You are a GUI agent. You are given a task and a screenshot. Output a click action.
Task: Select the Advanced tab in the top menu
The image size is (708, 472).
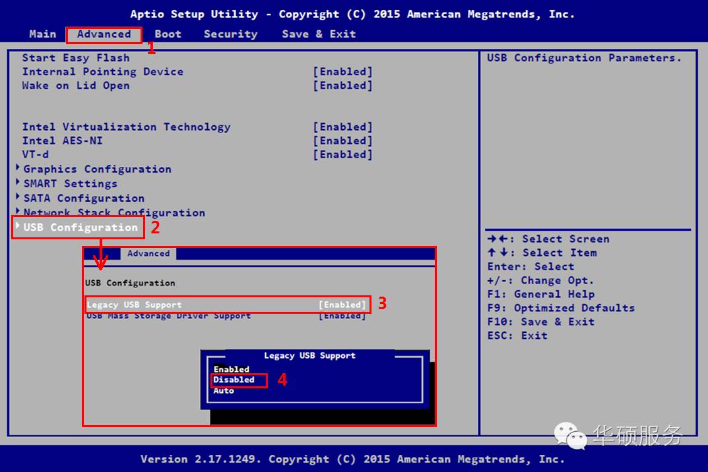pos(104,34)
